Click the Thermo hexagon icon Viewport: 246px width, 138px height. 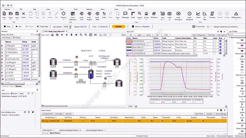tap(63, 14)
